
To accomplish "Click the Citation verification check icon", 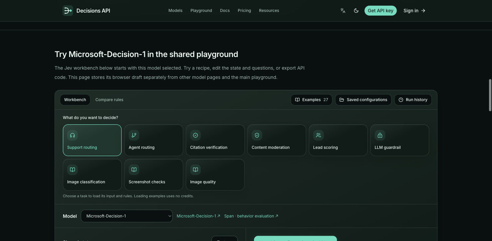I will [195, 135].
